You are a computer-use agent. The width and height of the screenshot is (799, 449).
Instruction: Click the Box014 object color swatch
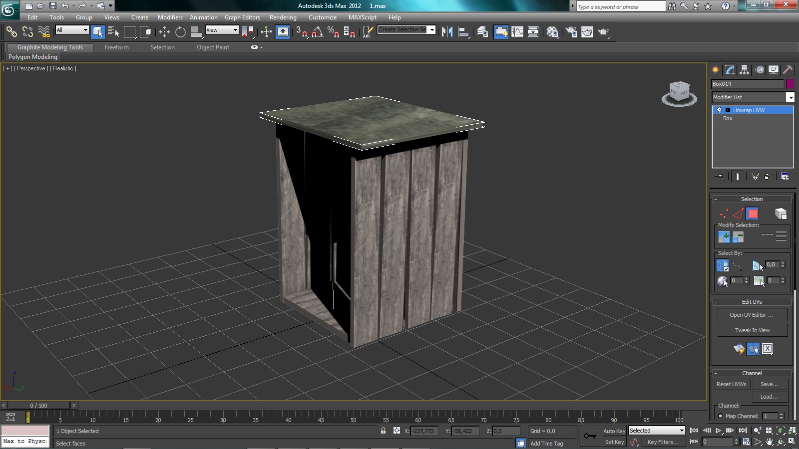coord(790,84)
